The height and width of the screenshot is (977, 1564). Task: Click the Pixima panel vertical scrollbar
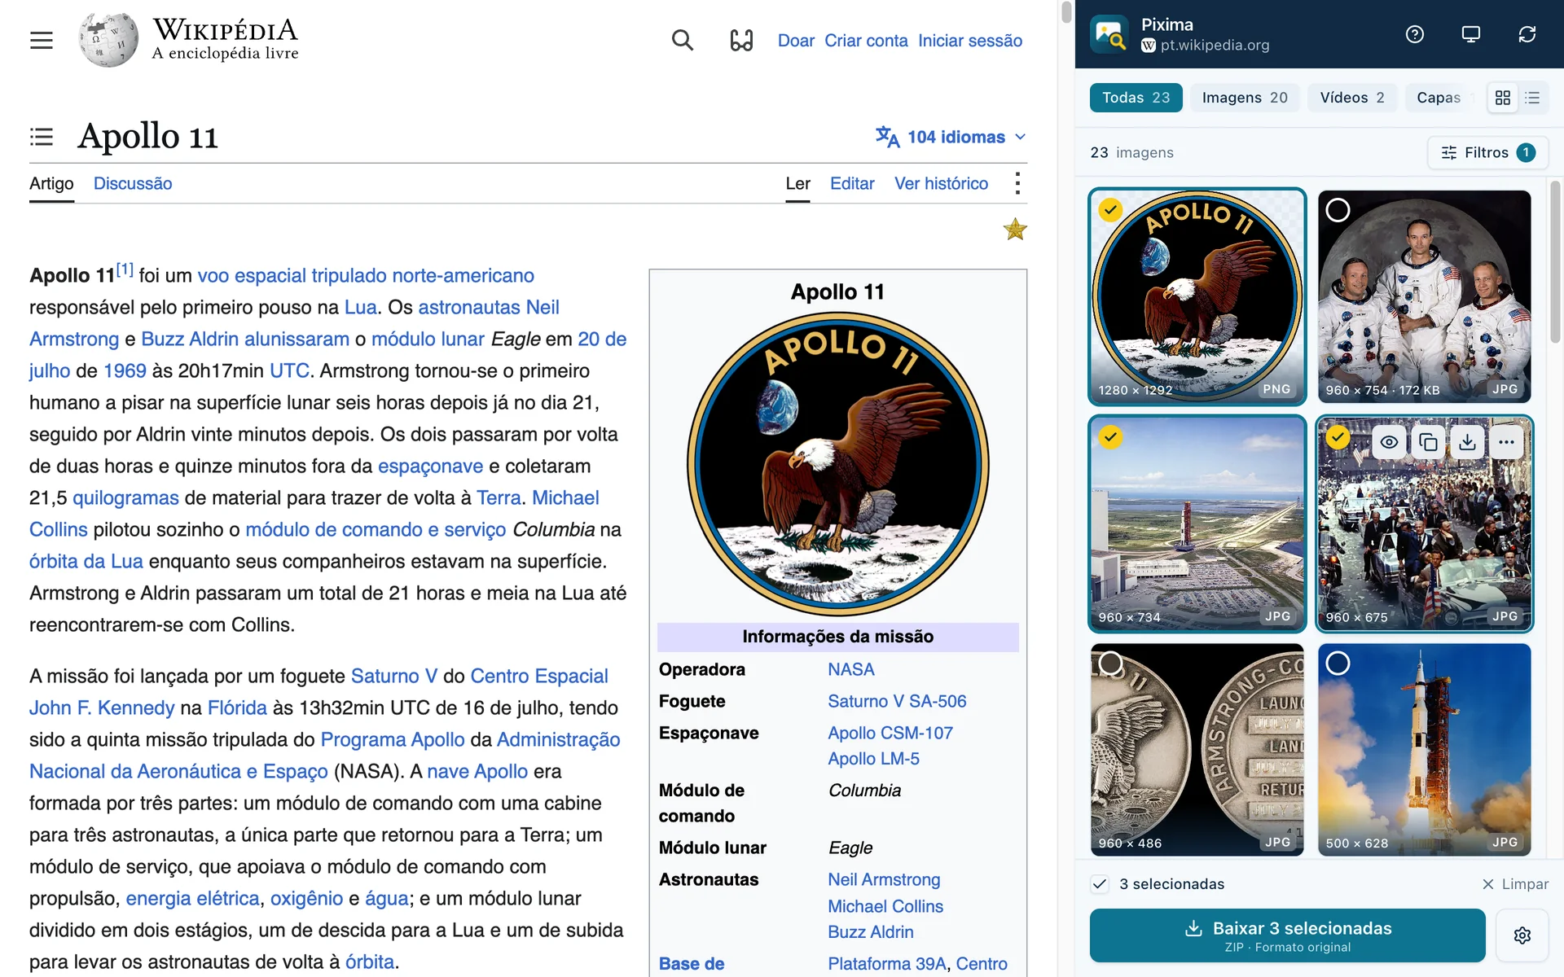1554,261
